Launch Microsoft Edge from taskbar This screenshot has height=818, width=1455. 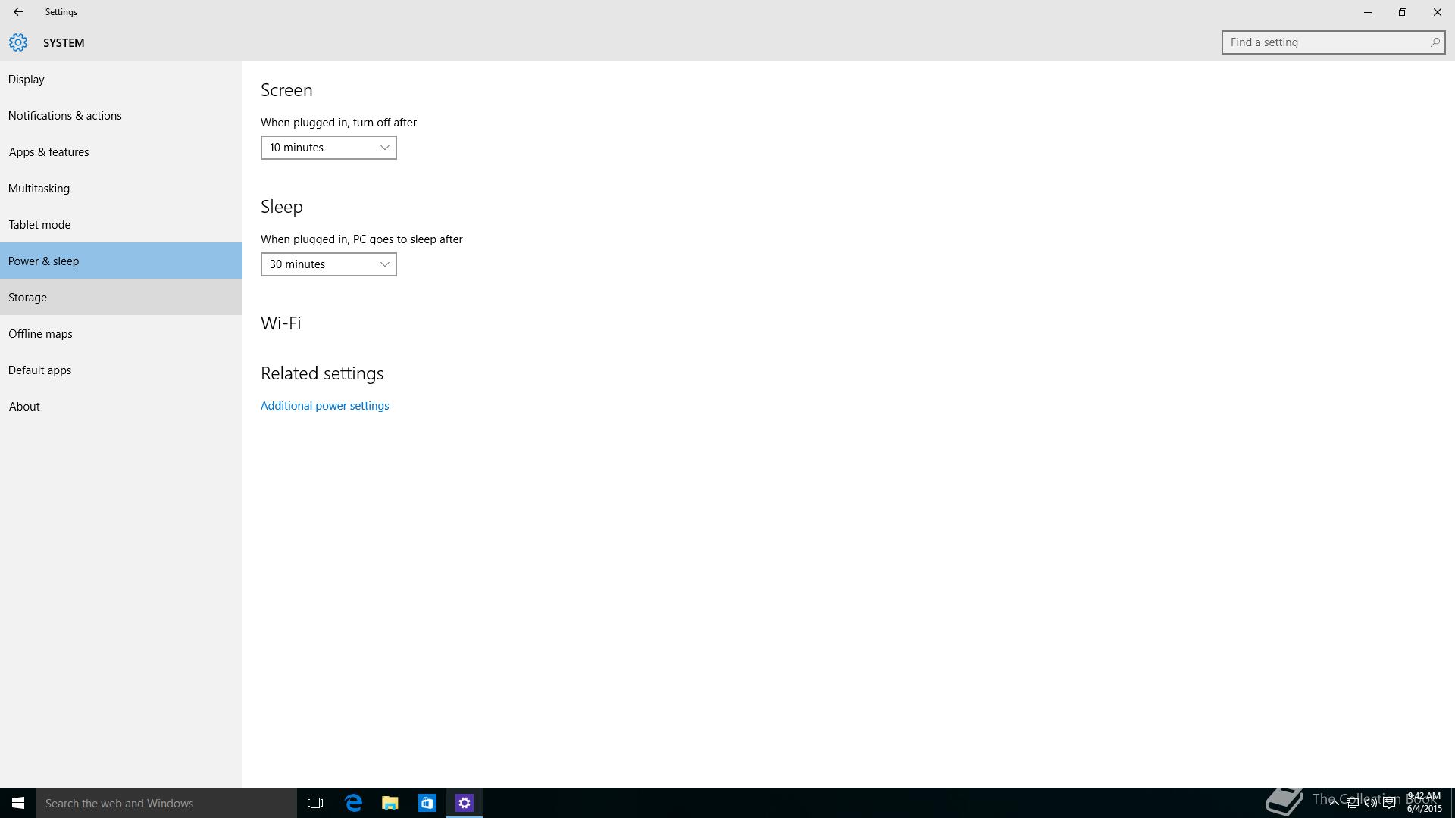[353, 803]
